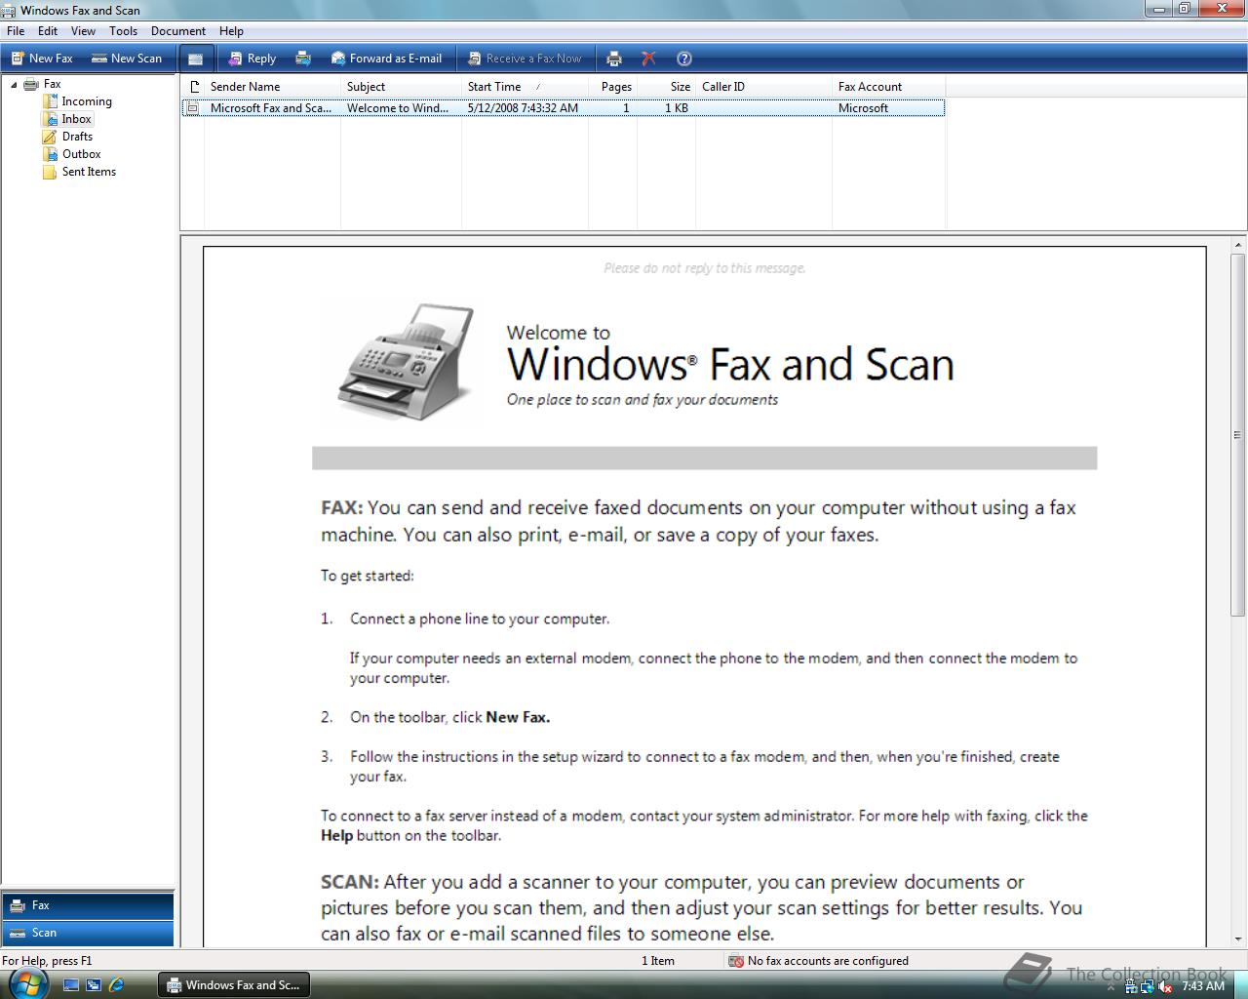Click the blue Help icon
The image size is (1248, 999).
click(x=684, y=59)
